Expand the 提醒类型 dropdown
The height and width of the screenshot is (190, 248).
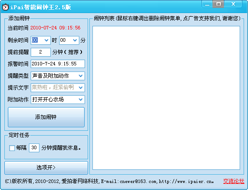tap(81, 76)
